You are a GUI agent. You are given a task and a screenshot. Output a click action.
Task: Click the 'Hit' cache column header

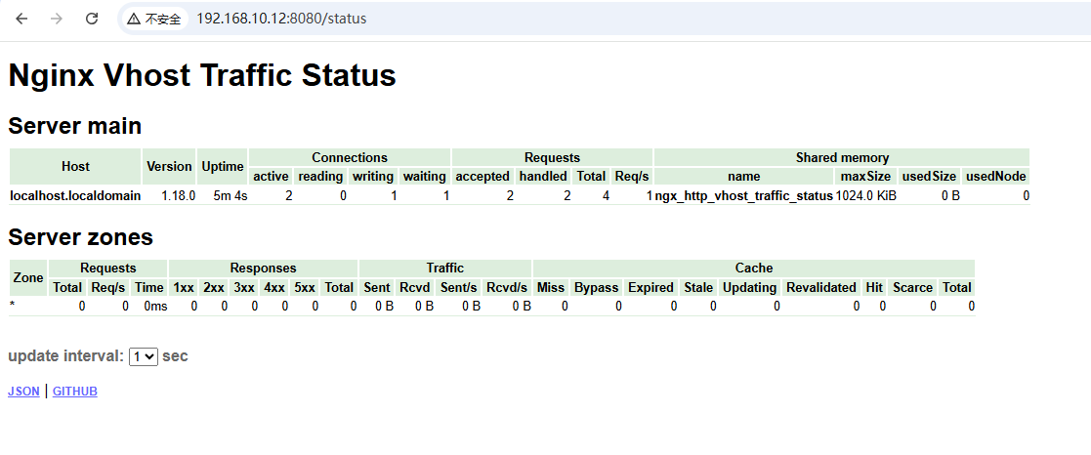(x=874, y=287)
